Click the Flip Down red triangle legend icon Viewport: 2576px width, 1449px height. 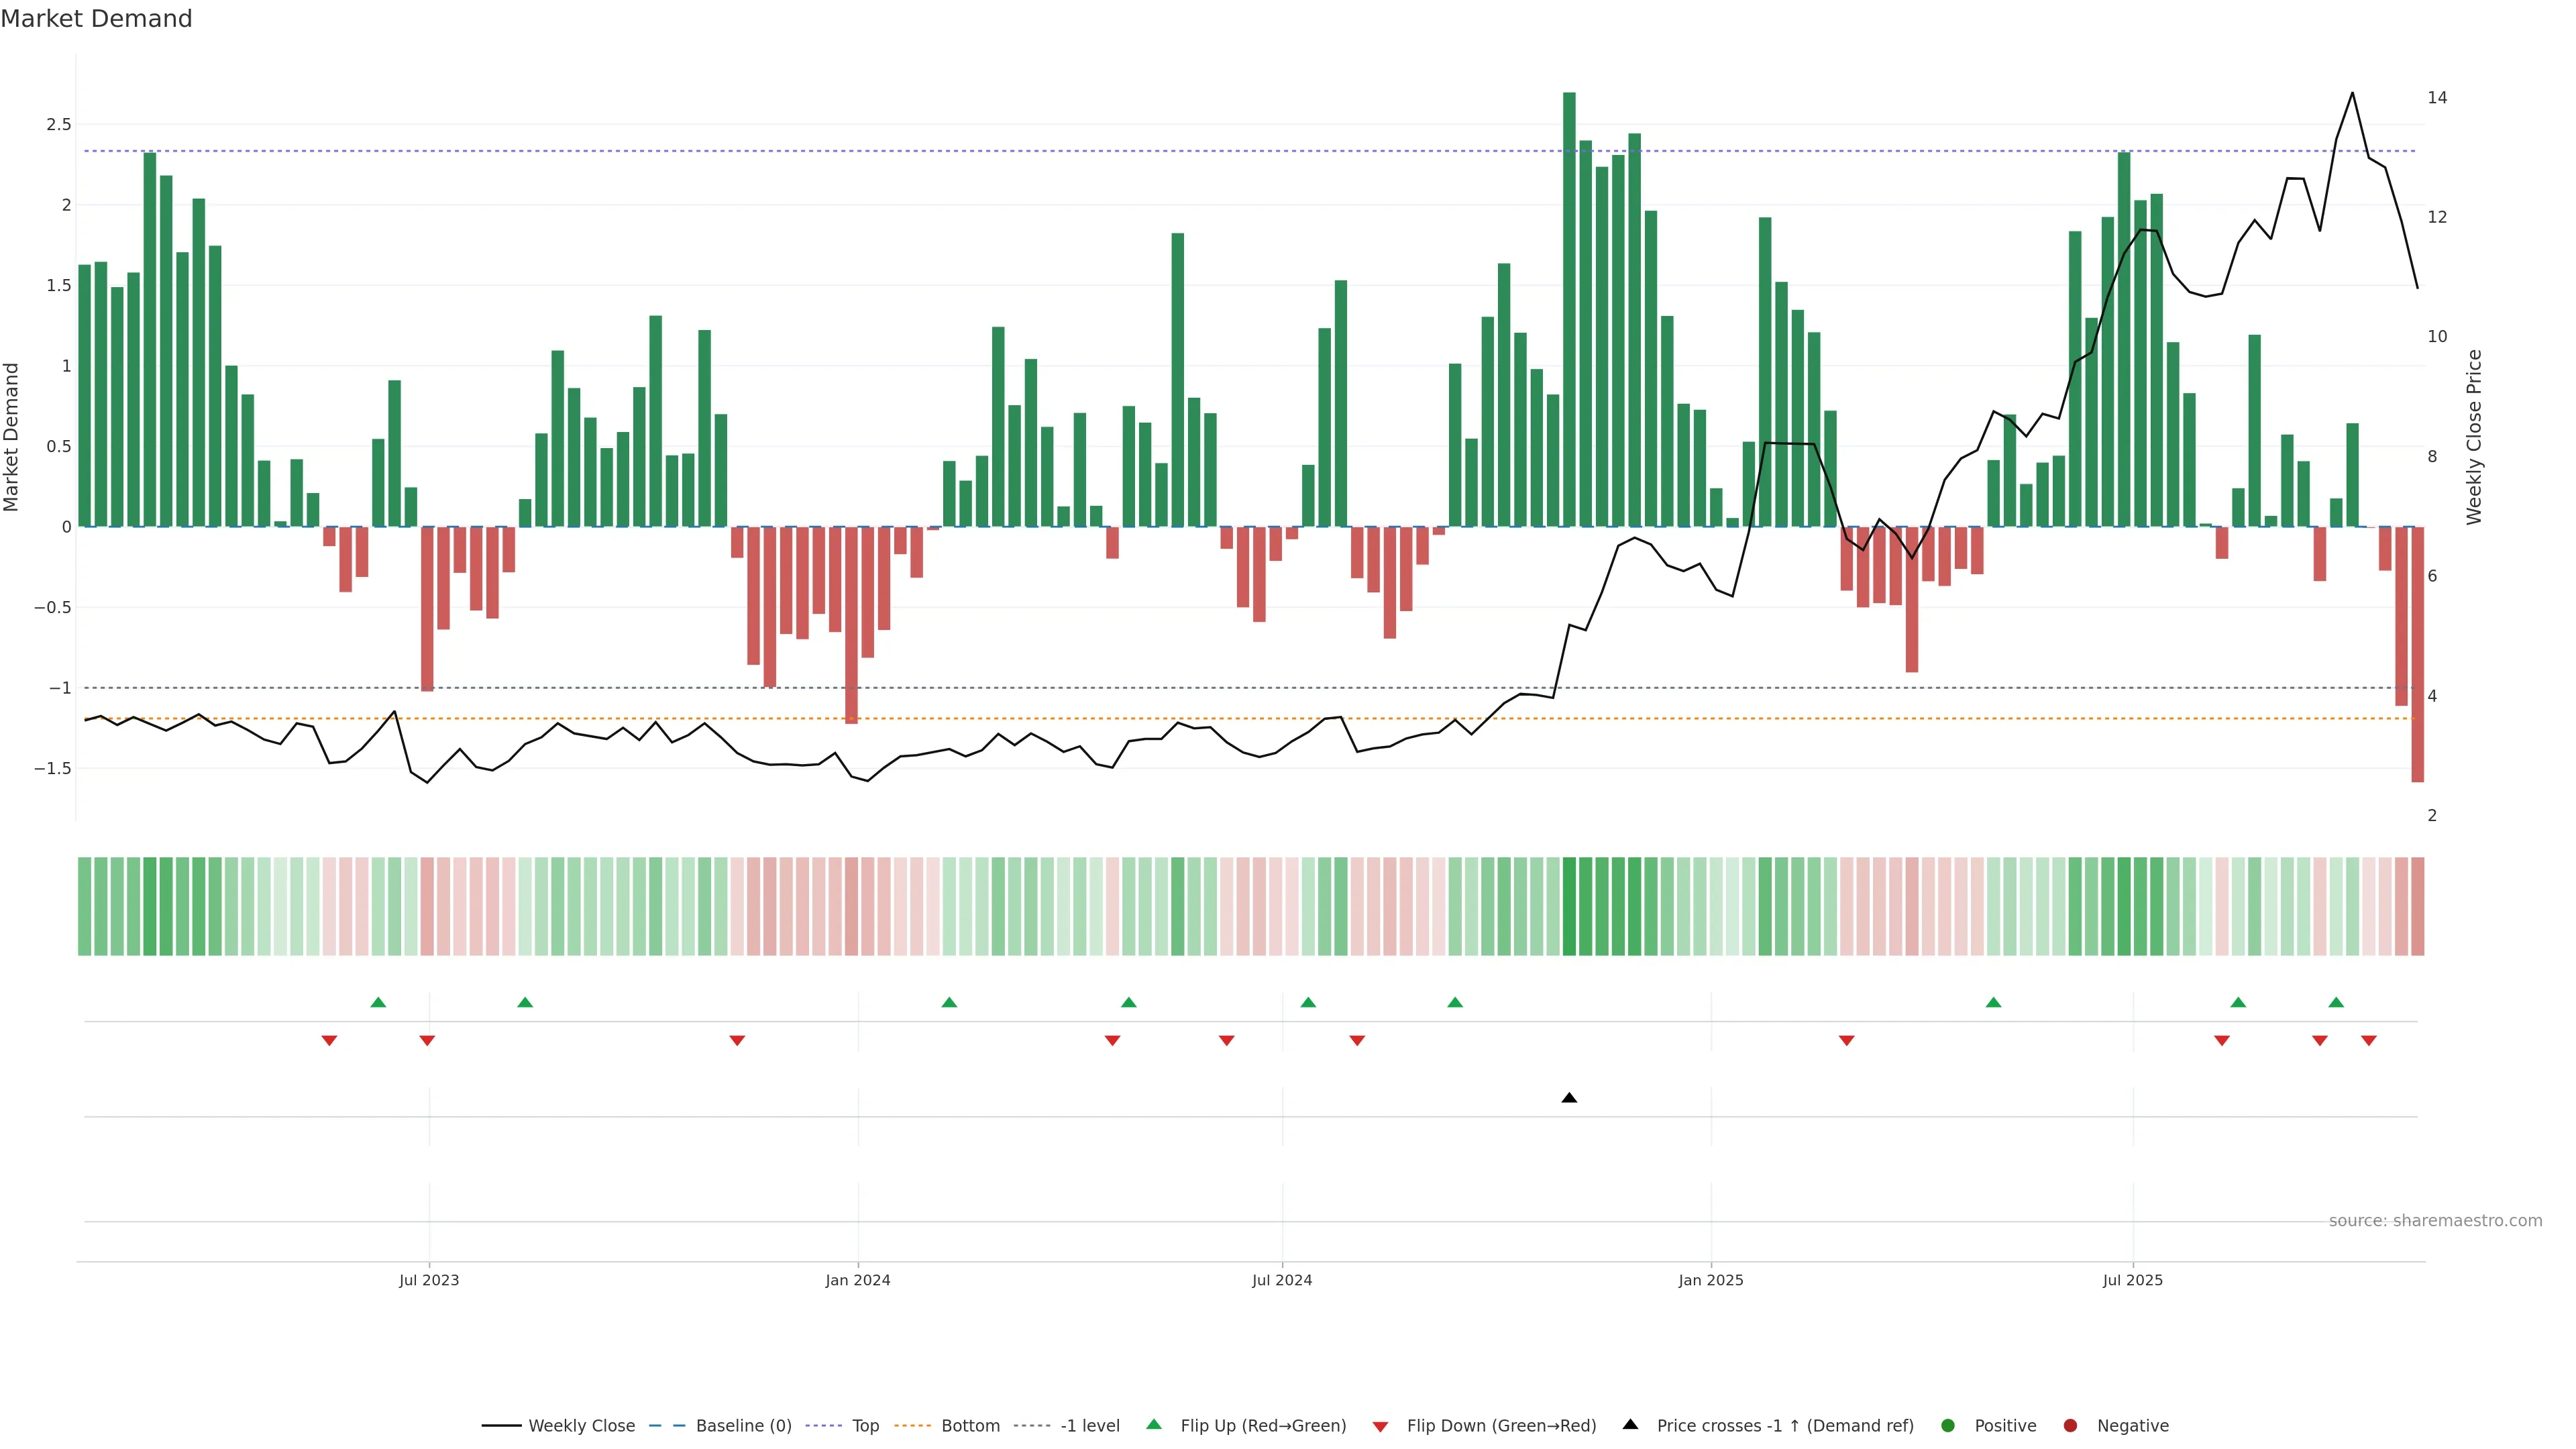click(x=1380, y=1427)
